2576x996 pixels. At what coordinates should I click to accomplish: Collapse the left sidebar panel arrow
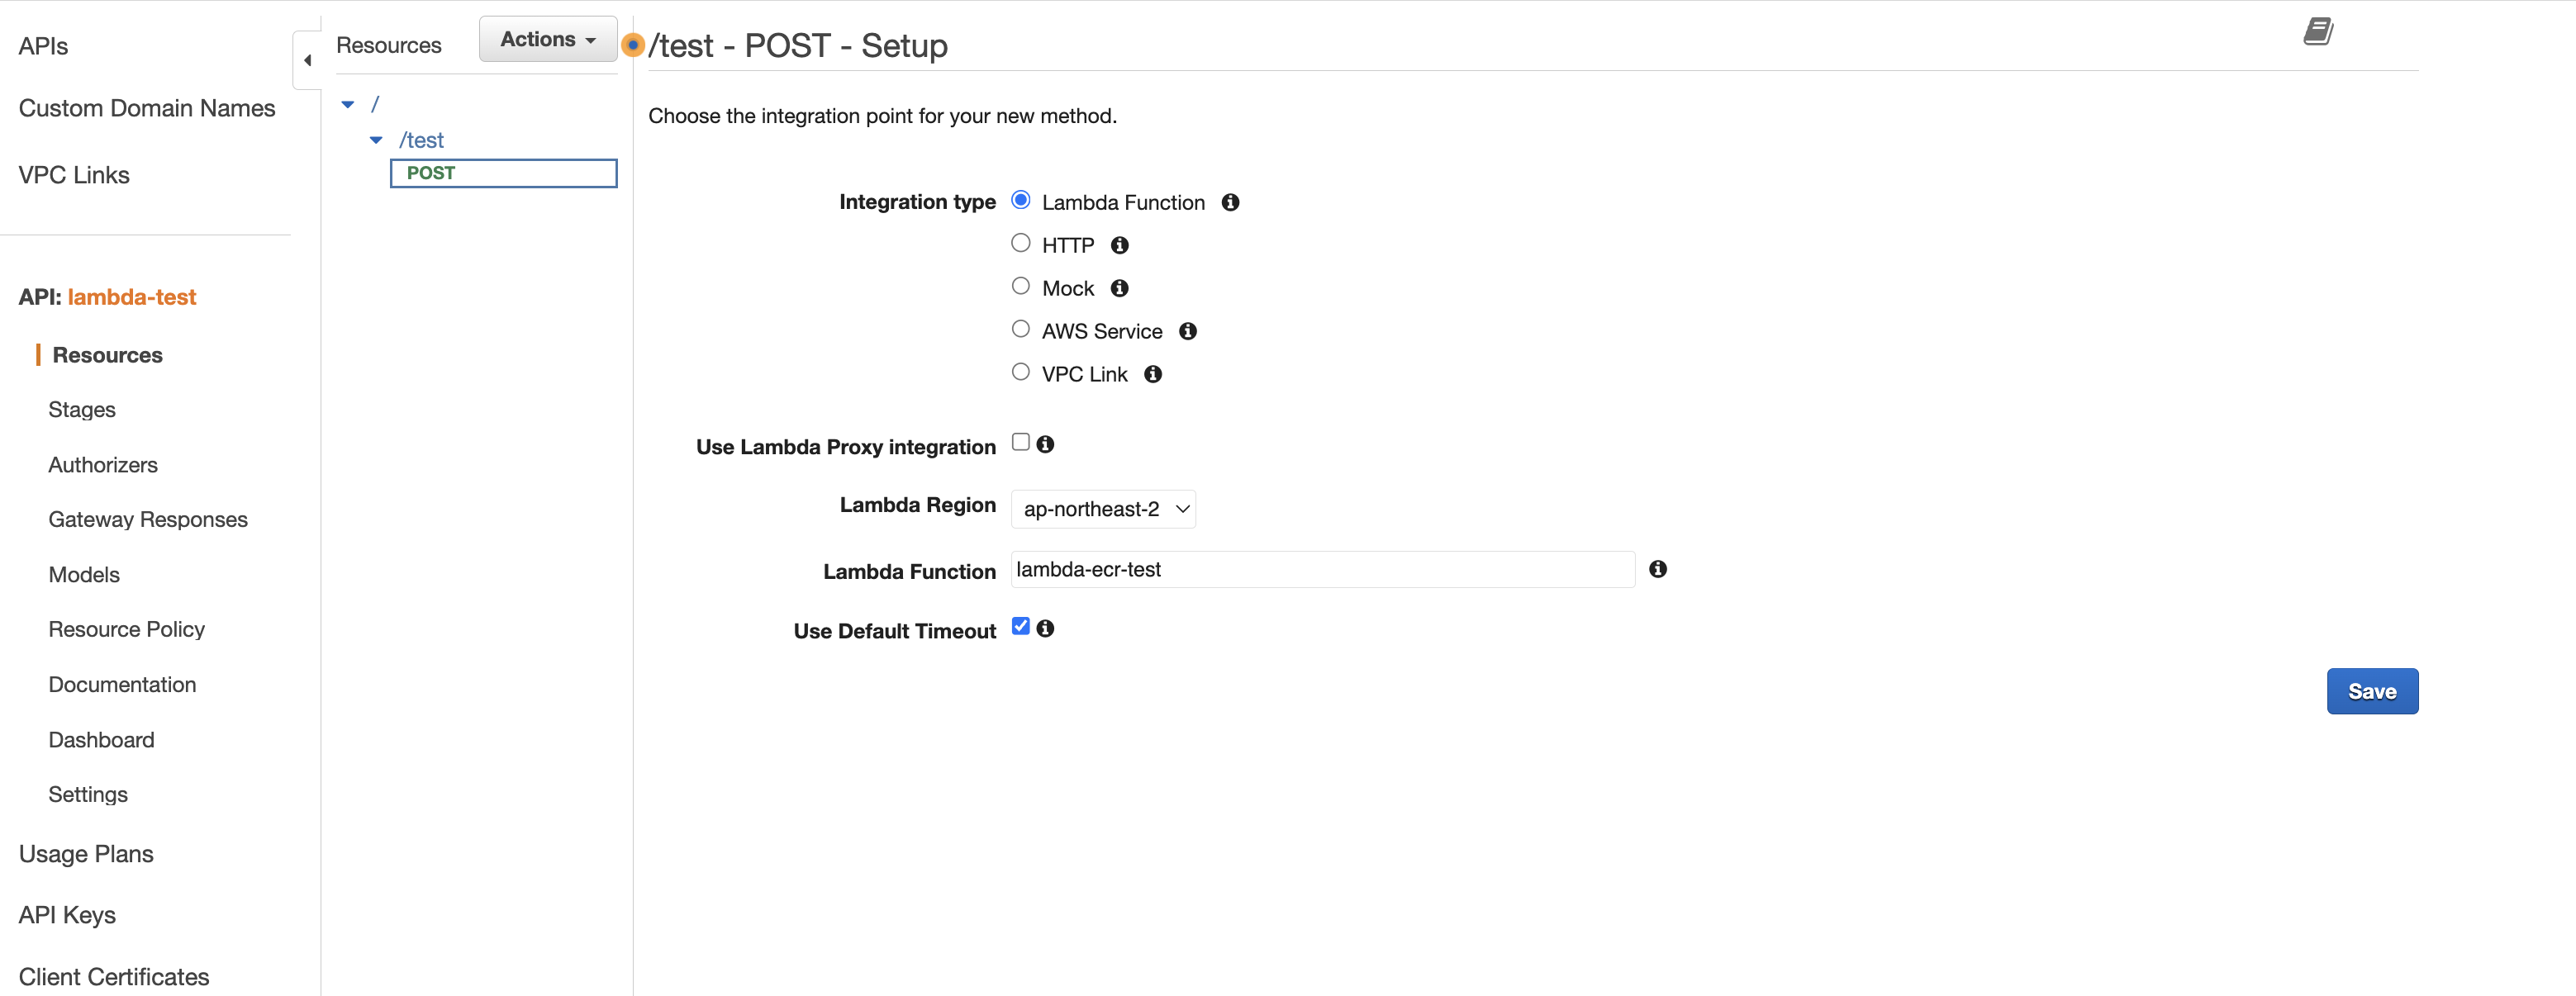[307, 60]
